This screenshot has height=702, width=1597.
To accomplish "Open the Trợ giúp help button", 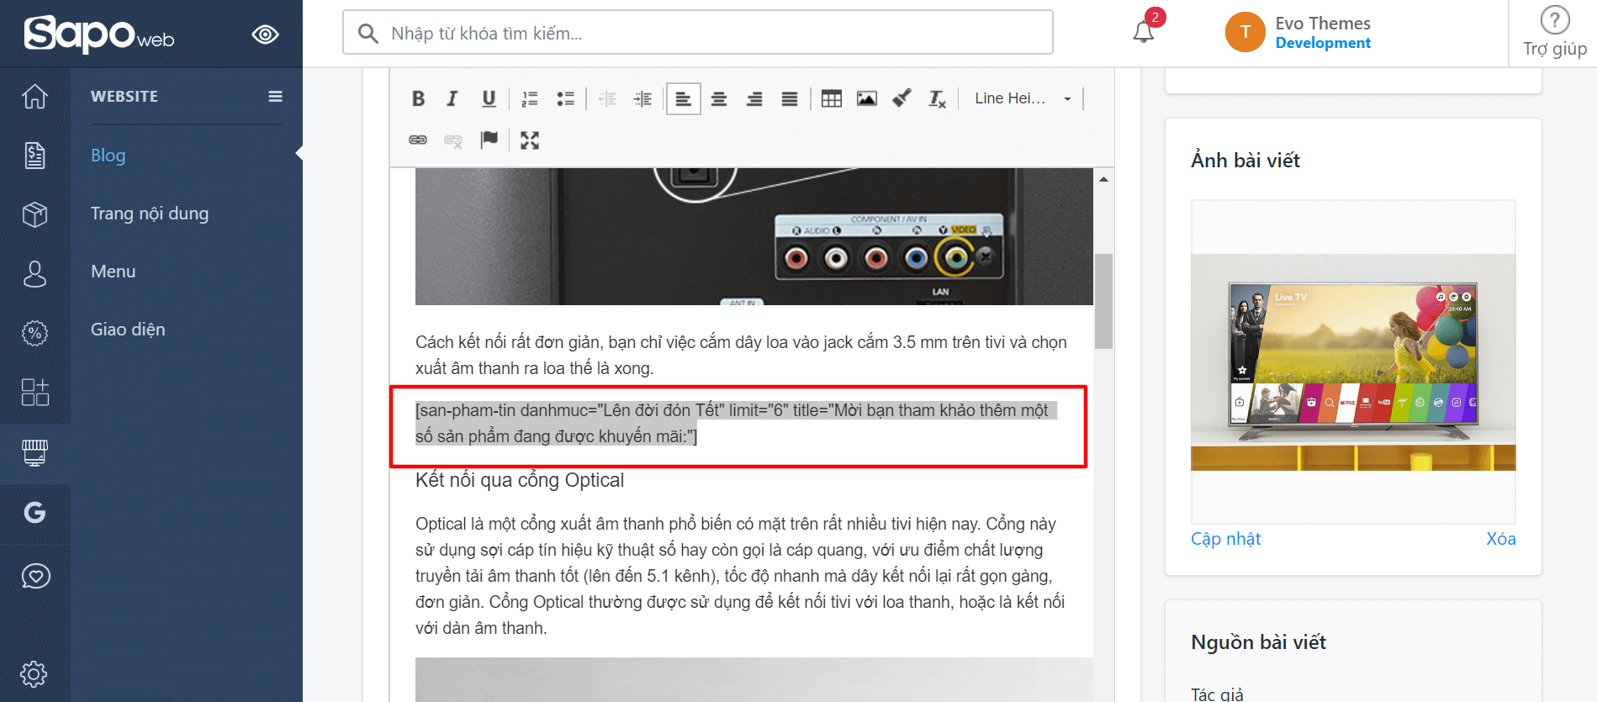I will click(x=1555, y=33).
